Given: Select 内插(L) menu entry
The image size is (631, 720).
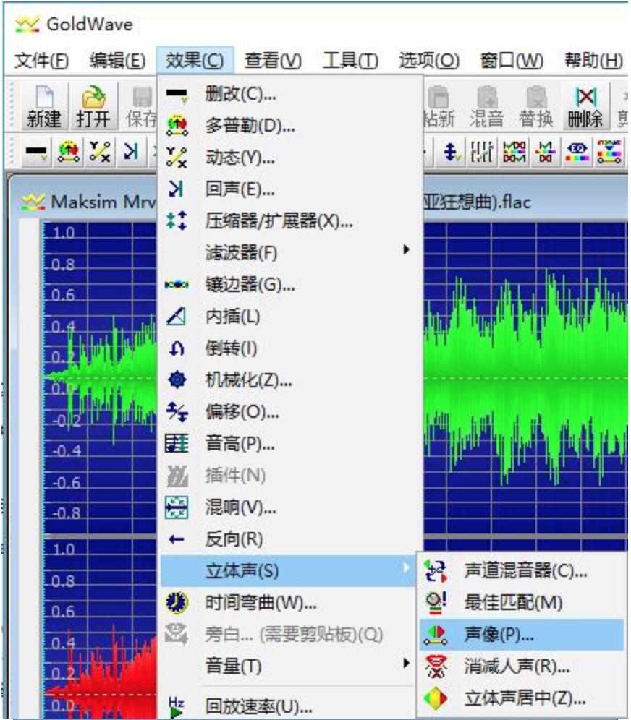Looking at the screenshot, I should [x=289, y=317].
